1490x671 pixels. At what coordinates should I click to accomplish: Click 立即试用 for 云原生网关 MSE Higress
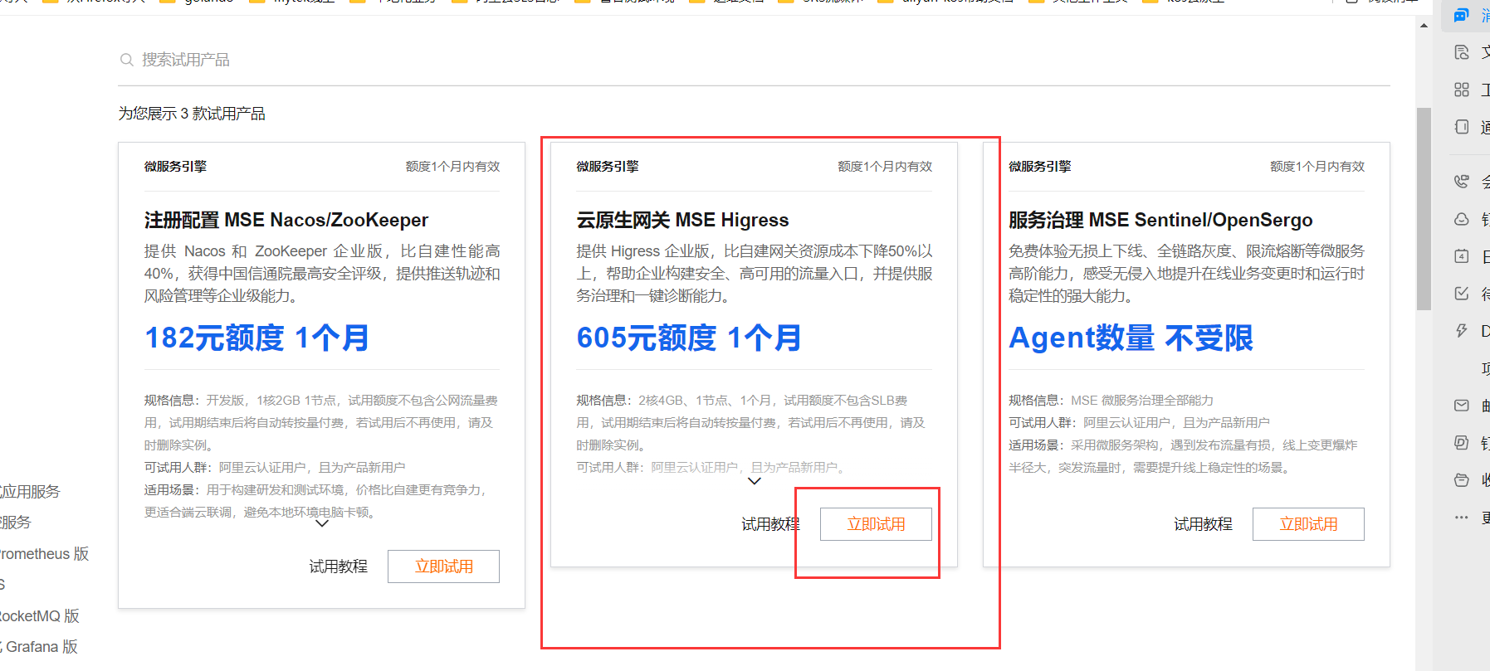pos(876,524)
